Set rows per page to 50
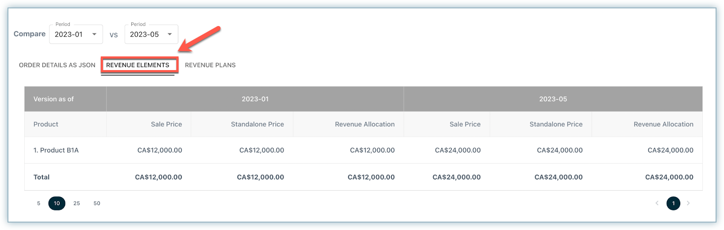Image resolution: width=724 pixels, height=230 pixels. pyautogui.click(x=97, y=203)
